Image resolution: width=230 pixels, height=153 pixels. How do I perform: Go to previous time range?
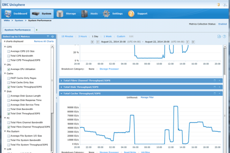coord(98,42)
